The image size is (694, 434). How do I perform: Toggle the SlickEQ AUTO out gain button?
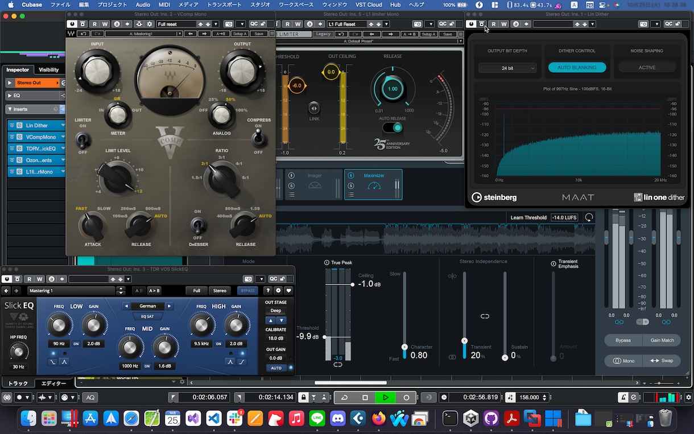[276, 368]
